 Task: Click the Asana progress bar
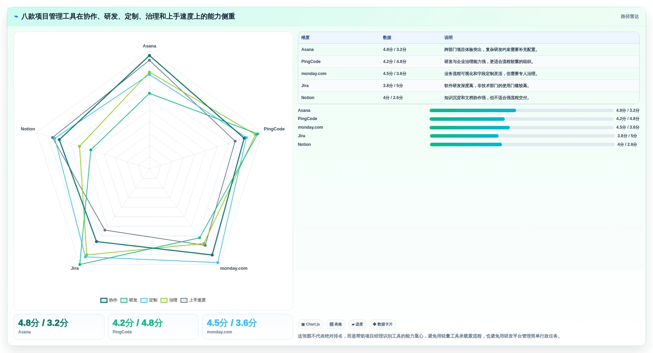point(521,110)
